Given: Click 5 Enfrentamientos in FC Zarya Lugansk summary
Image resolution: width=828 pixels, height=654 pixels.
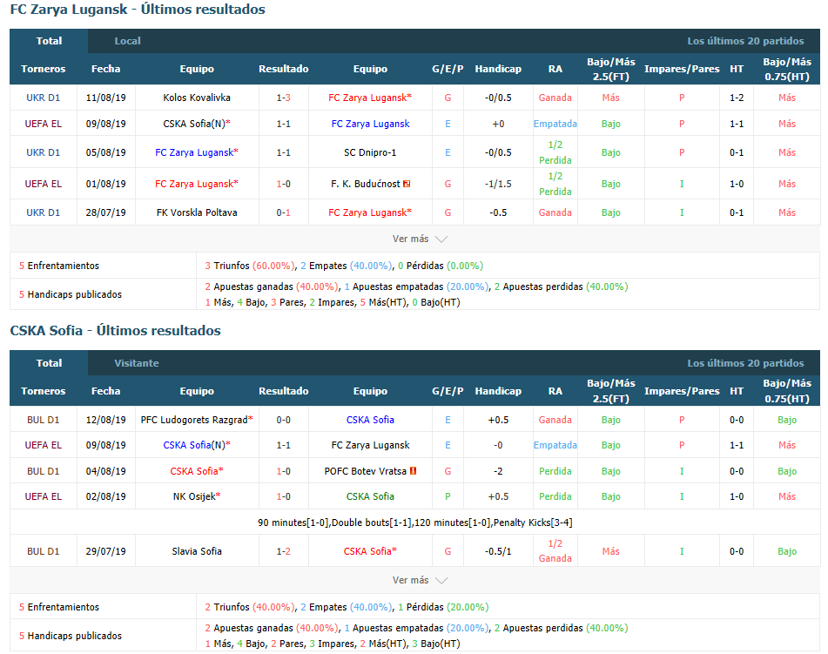Looking at the screenshot, I should 59,266.
